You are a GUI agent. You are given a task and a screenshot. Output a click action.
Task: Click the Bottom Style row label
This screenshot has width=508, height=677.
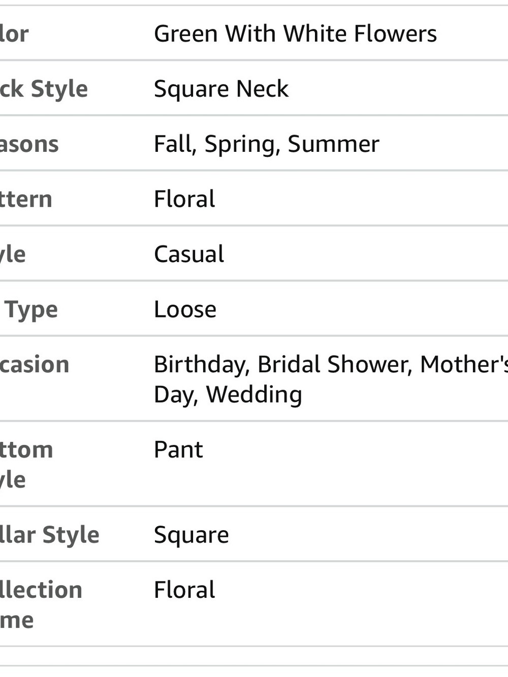(x=26, y=465)
